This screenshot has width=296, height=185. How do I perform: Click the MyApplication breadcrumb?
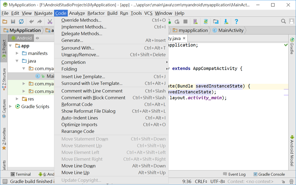[22, 30]
